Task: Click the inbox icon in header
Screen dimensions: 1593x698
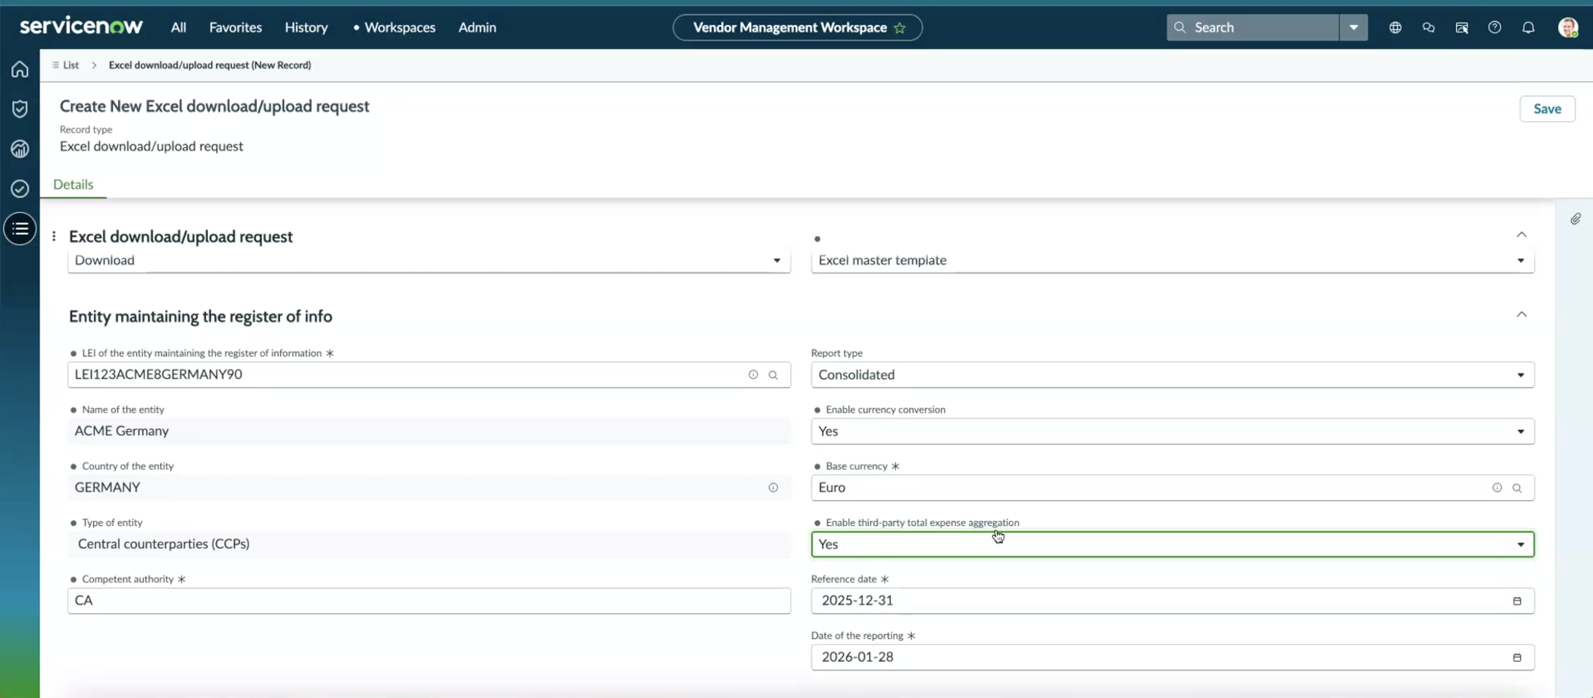Action: (x=1462, y=27)
